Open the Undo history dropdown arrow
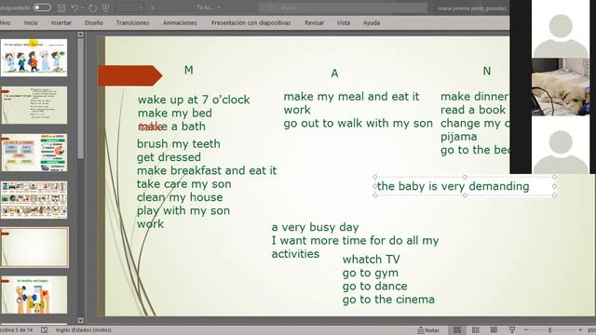The image size is (596, 335). coord(82,8)
